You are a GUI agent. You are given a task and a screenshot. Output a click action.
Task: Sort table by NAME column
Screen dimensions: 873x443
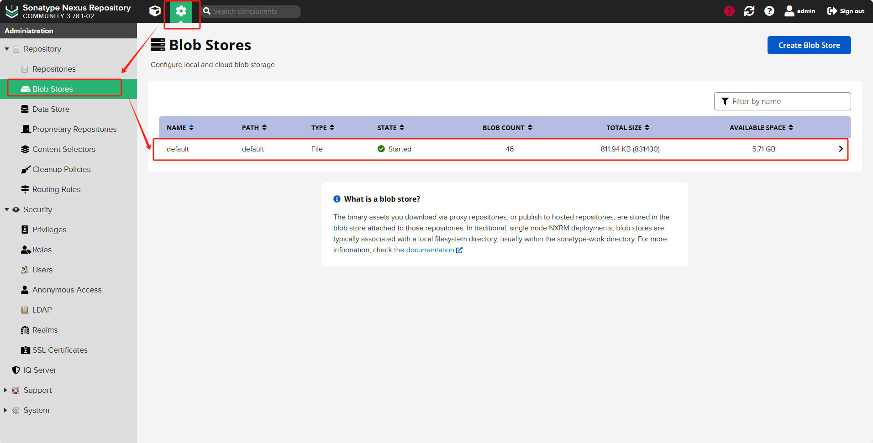tap(180, 128)
